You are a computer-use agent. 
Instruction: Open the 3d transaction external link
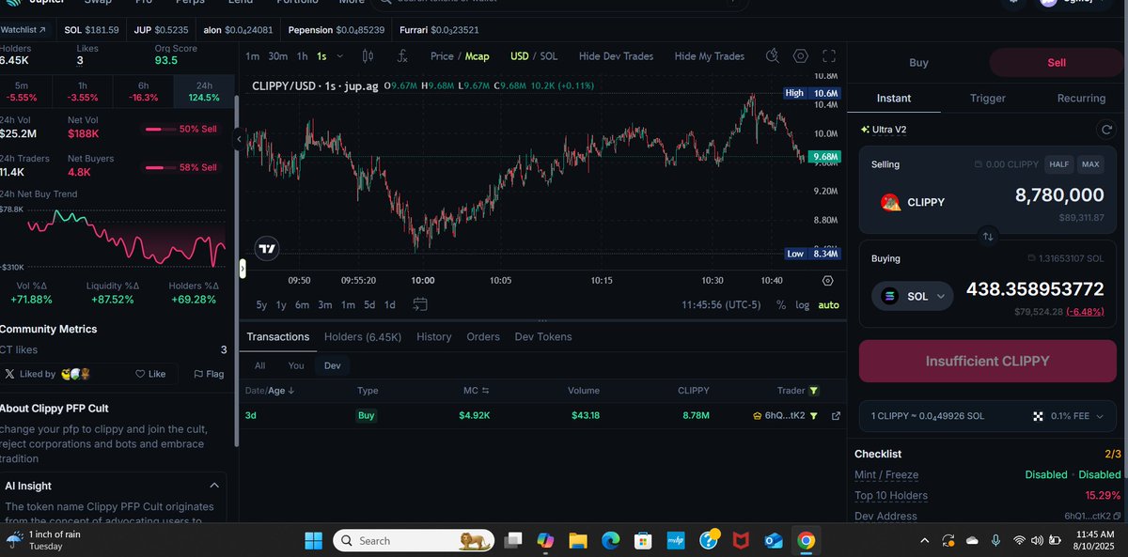point(836,415)
